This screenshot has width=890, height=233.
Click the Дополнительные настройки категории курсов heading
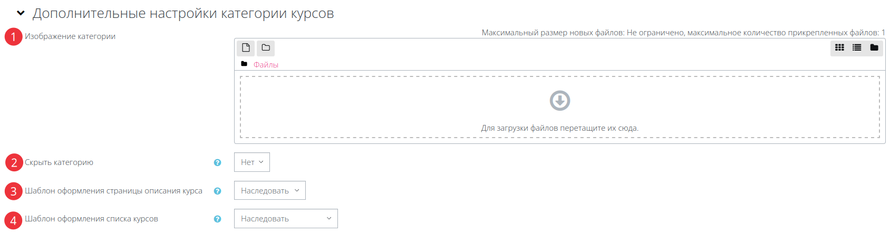pyautogui.click(x=183, y=13)
